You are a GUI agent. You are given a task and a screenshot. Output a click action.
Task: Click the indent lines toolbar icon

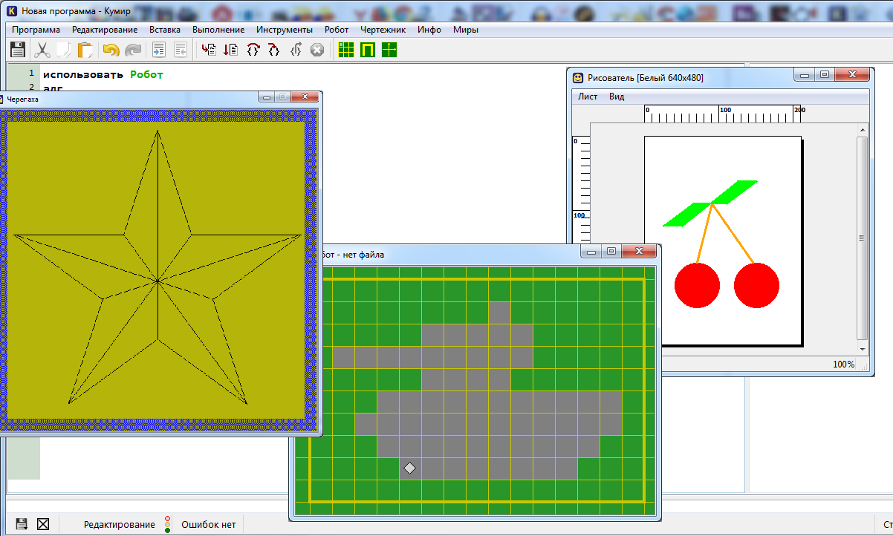pos(158,50)
